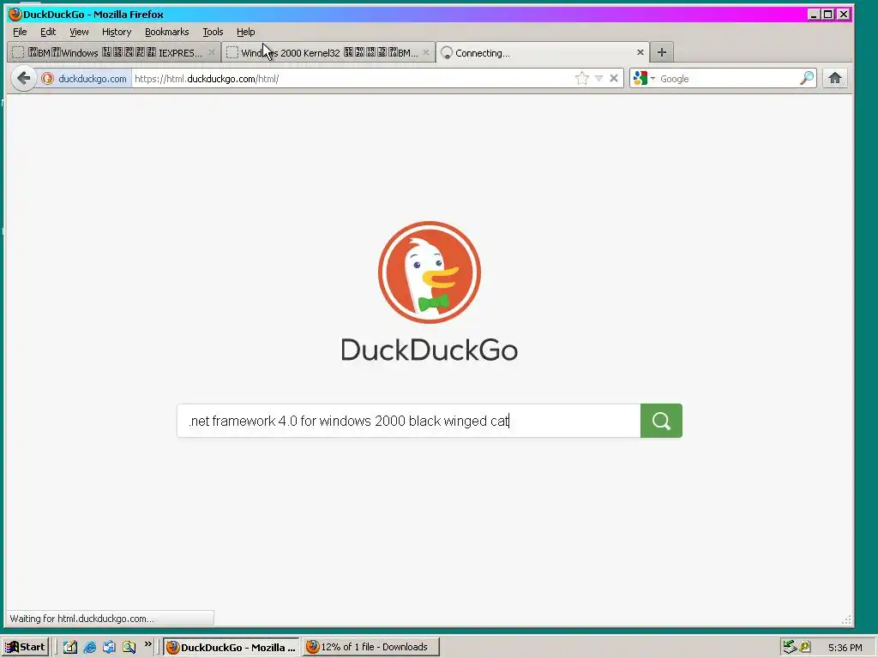Open the URL history dropdown arrow
The image size is (878, 658).
[598, 79]
